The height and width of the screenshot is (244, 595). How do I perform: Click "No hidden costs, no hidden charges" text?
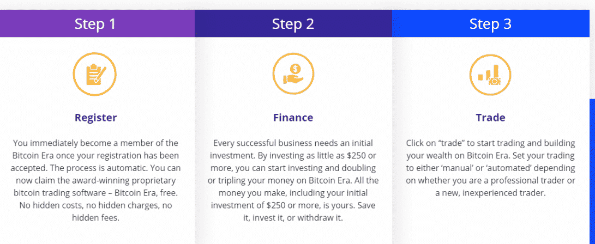tap(95, 205)
